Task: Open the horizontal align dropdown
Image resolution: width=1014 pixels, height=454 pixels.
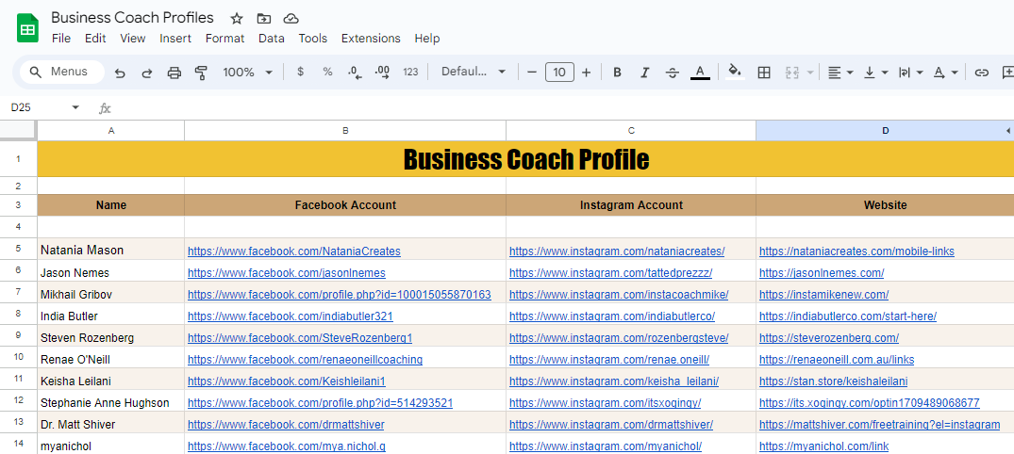Action: pos(841,73)
